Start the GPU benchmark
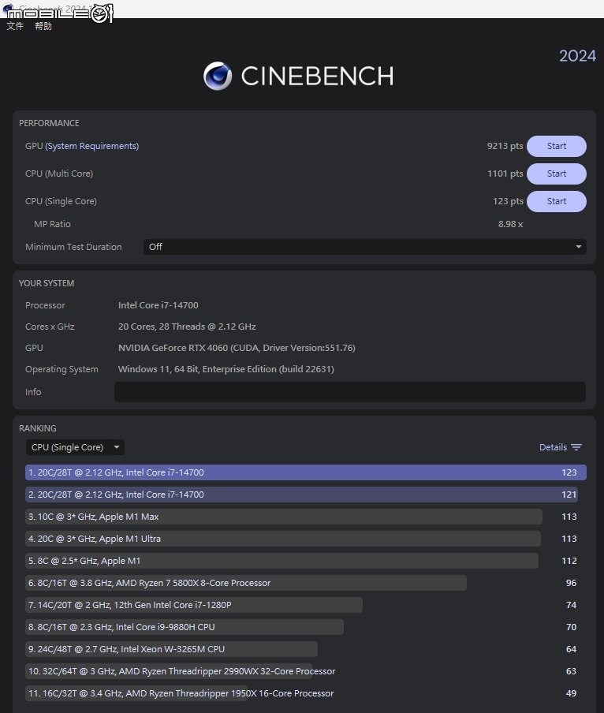 click(556, 146)
